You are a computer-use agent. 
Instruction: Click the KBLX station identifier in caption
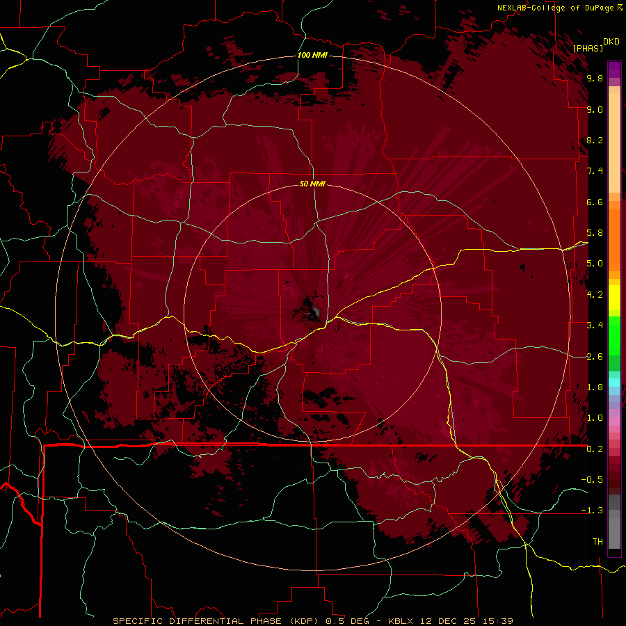point(401,621)
